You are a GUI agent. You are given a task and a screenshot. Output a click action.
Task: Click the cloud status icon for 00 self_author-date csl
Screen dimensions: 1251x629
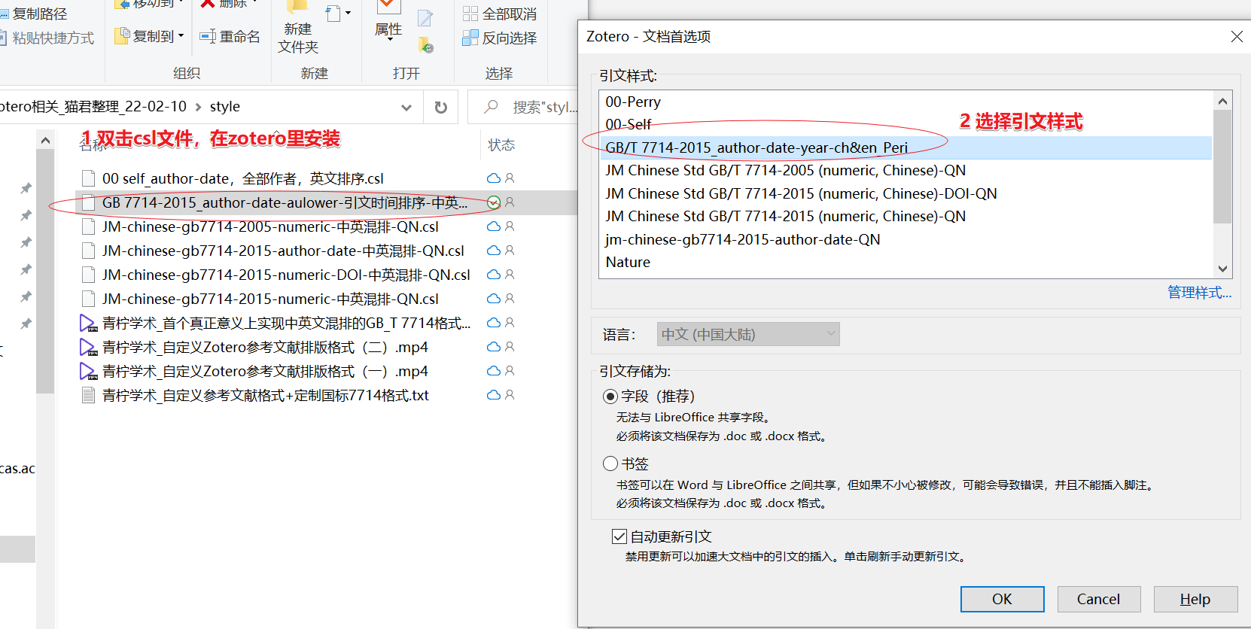[x=494, y=178]
